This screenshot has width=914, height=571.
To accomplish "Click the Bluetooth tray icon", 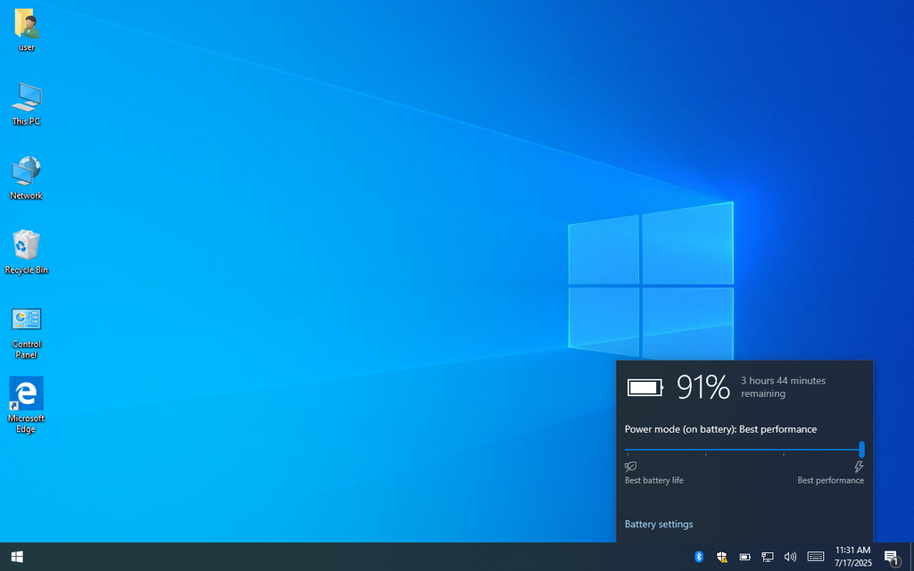I will pyautogui.click(x=699, y=557).
